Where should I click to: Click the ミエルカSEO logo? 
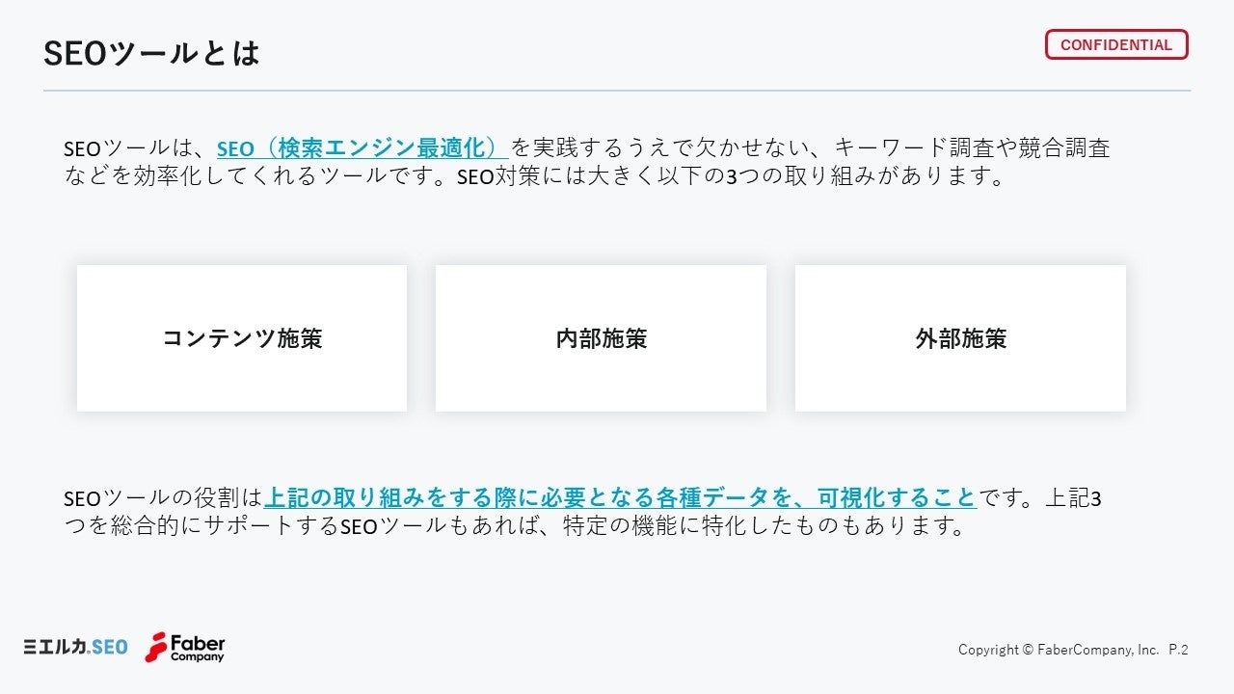[75, 647]
